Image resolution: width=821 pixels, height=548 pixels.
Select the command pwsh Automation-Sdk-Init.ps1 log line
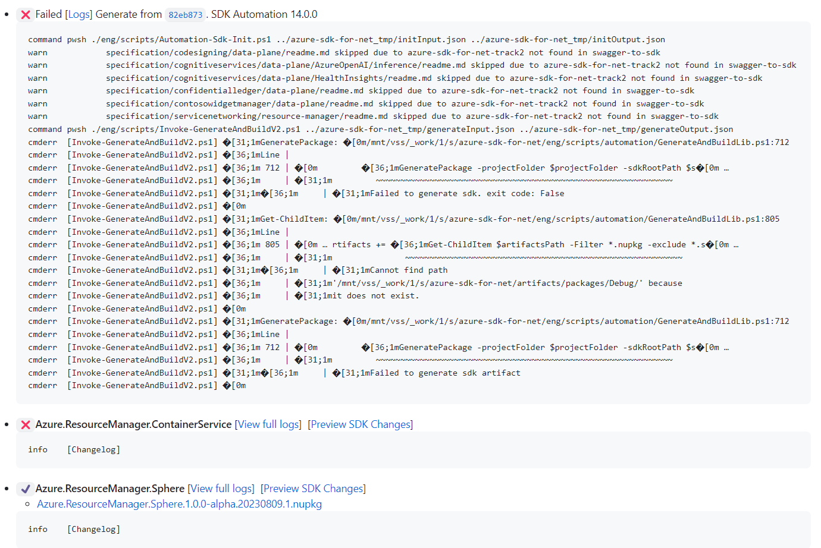pos(345,39)
